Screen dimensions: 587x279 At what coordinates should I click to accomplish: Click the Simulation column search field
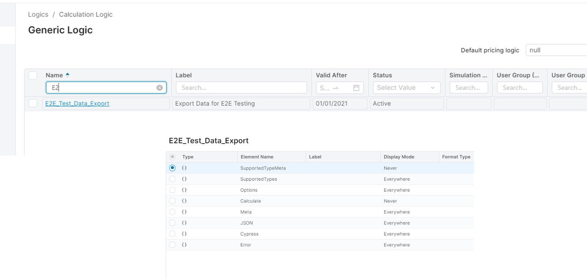(469, 88)
